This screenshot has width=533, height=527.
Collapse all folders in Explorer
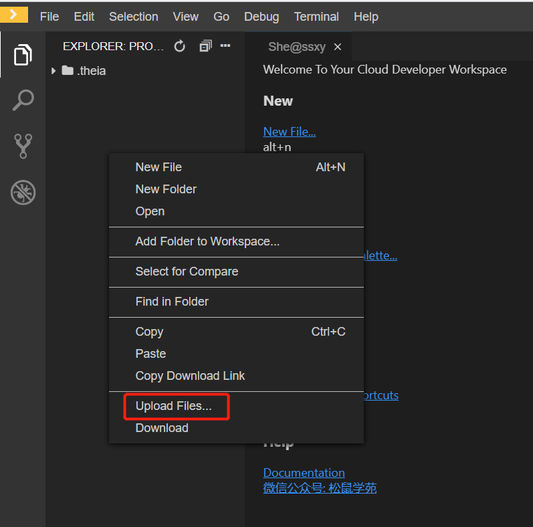click(205, 46)
